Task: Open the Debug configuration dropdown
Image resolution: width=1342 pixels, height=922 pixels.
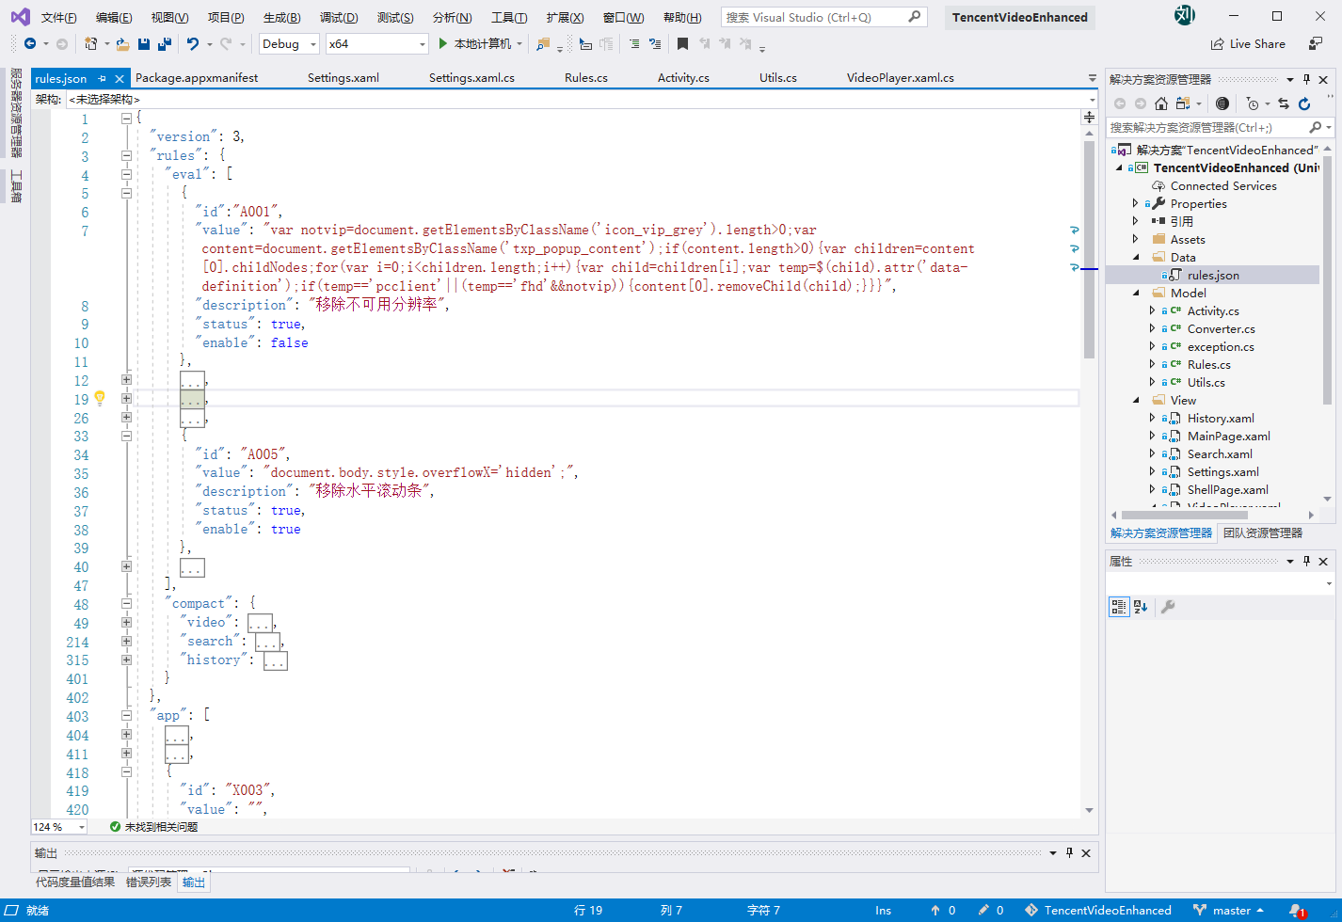Action: [x=290, y=43]
